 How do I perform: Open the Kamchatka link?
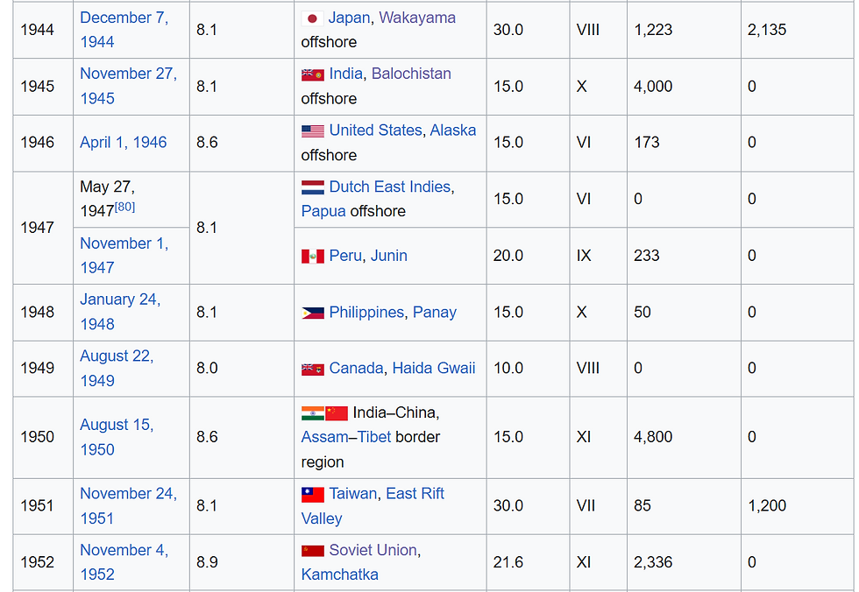pyautogui.click(x=340, y=574)
